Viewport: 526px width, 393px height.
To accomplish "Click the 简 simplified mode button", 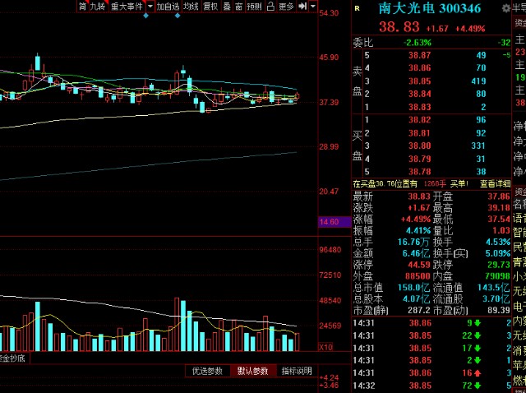I will click(82, 6).
